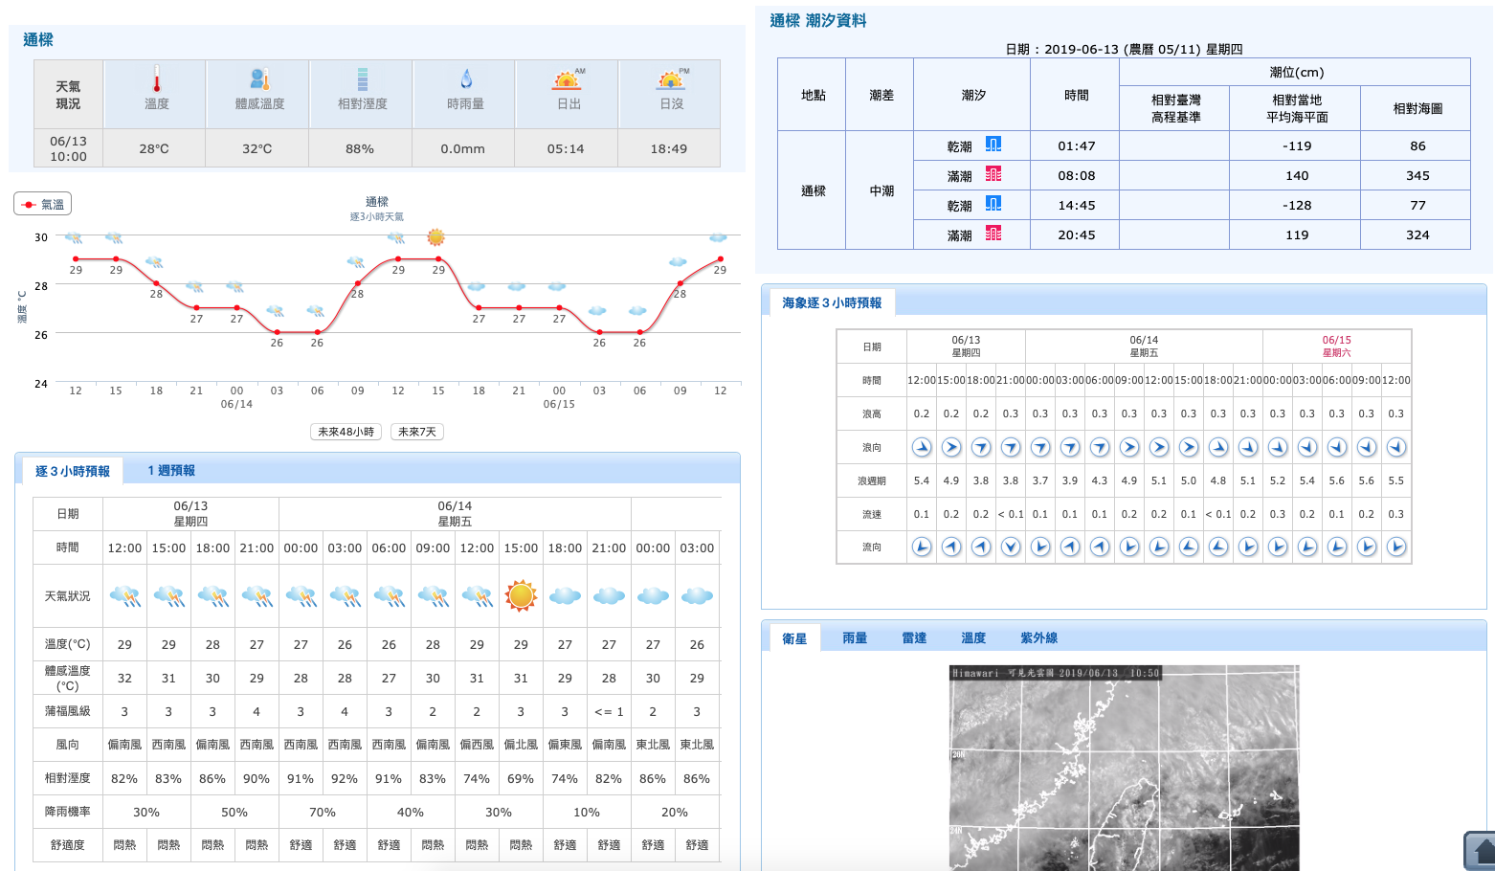The height and width of the screenshot is (871, 1495).
Task: Click the 未來48小時 chart button
Action: (x=346, y=432)
